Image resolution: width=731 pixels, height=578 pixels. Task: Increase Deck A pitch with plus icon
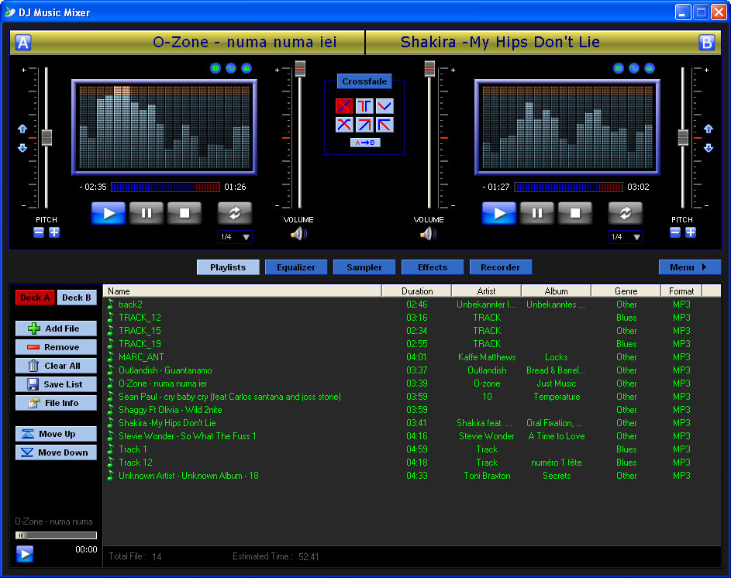coord(54,232)
